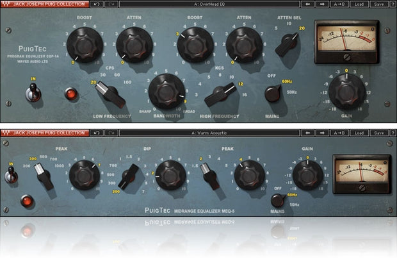Screen dimensions: 397x259
Task: Click Gain knob on EQP-1A
Action: point(347,92)
